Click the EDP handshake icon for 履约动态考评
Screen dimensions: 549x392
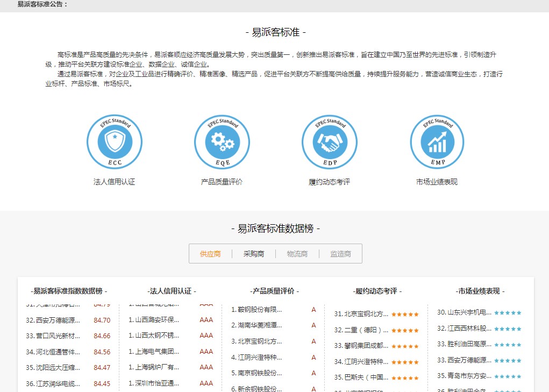pyautogui.click(x=329, y=141)
